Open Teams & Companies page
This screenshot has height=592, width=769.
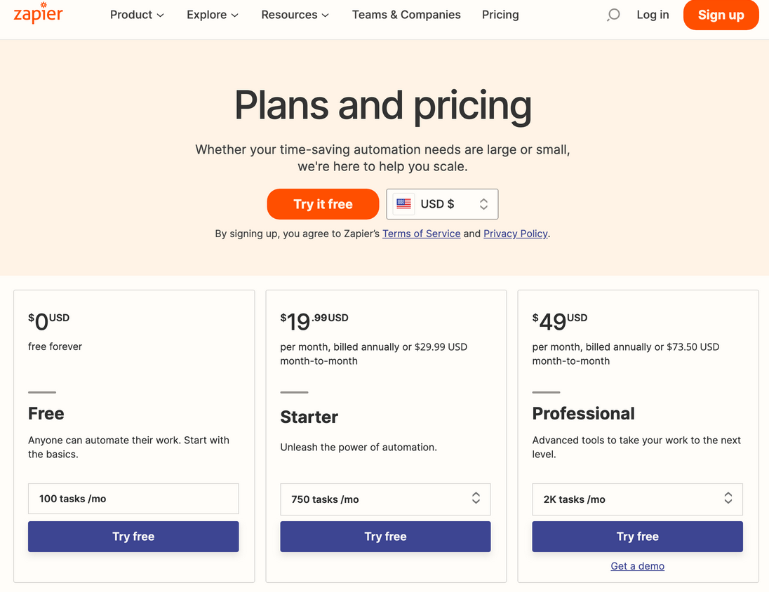[x=406, y=15]
